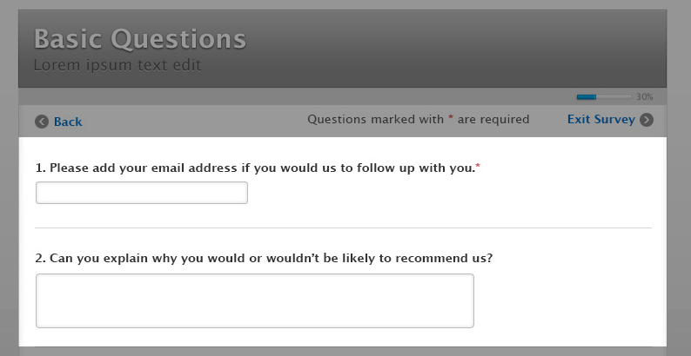Click the Lorem ipsum text edit subtitle

coord(117,64)
